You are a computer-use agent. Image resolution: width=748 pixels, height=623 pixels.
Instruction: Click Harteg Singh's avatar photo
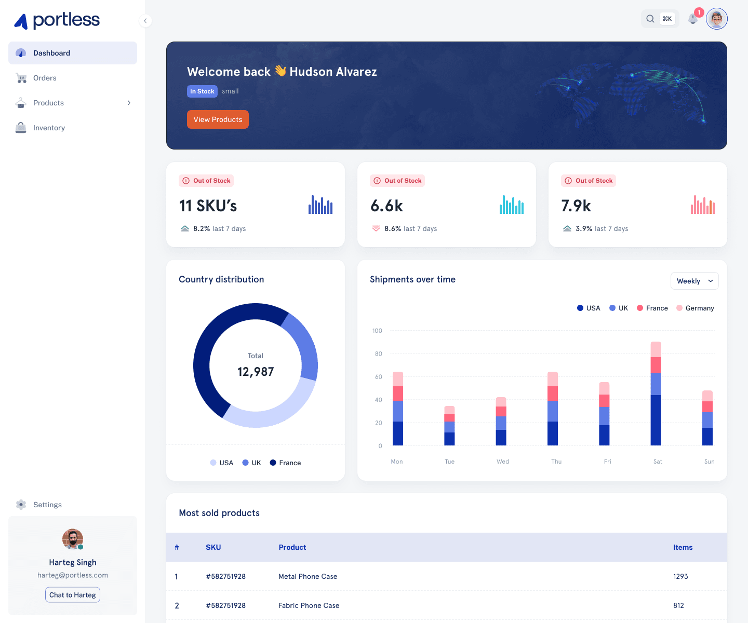click(x=73, y=539)
